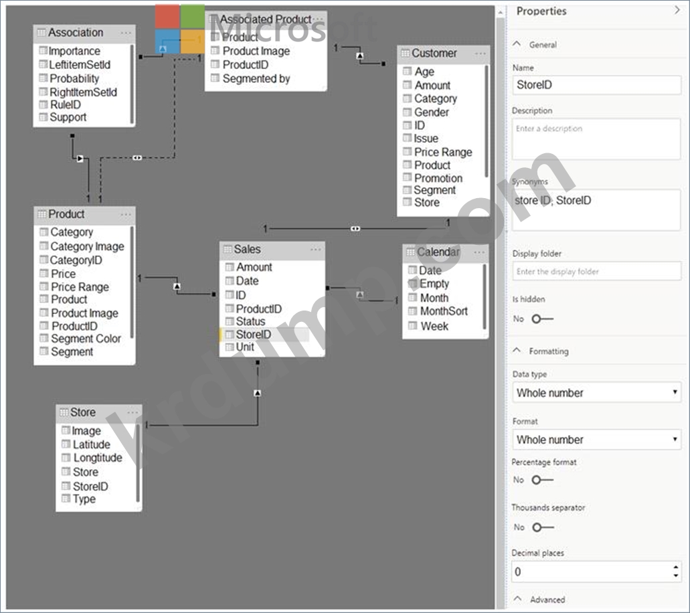Collapse the General section

click(x=517, y=44)
